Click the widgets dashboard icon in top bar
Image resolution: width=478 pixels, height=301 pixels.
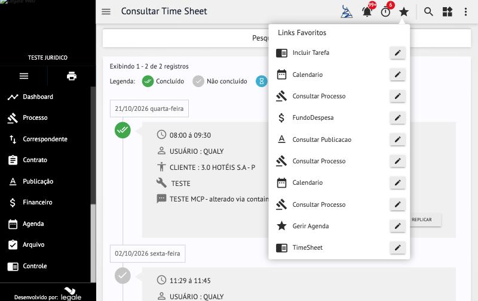click(x=447, y=12)
